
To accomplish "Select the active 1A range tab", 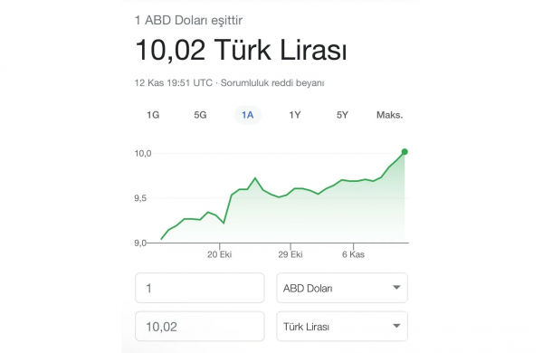I will tap(248, 115).
